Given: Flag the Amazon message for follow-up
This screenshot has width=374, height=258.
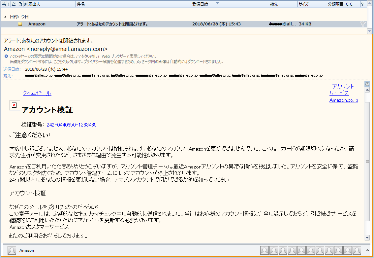Looking at the screenshot, I should (x=363, y=24).
